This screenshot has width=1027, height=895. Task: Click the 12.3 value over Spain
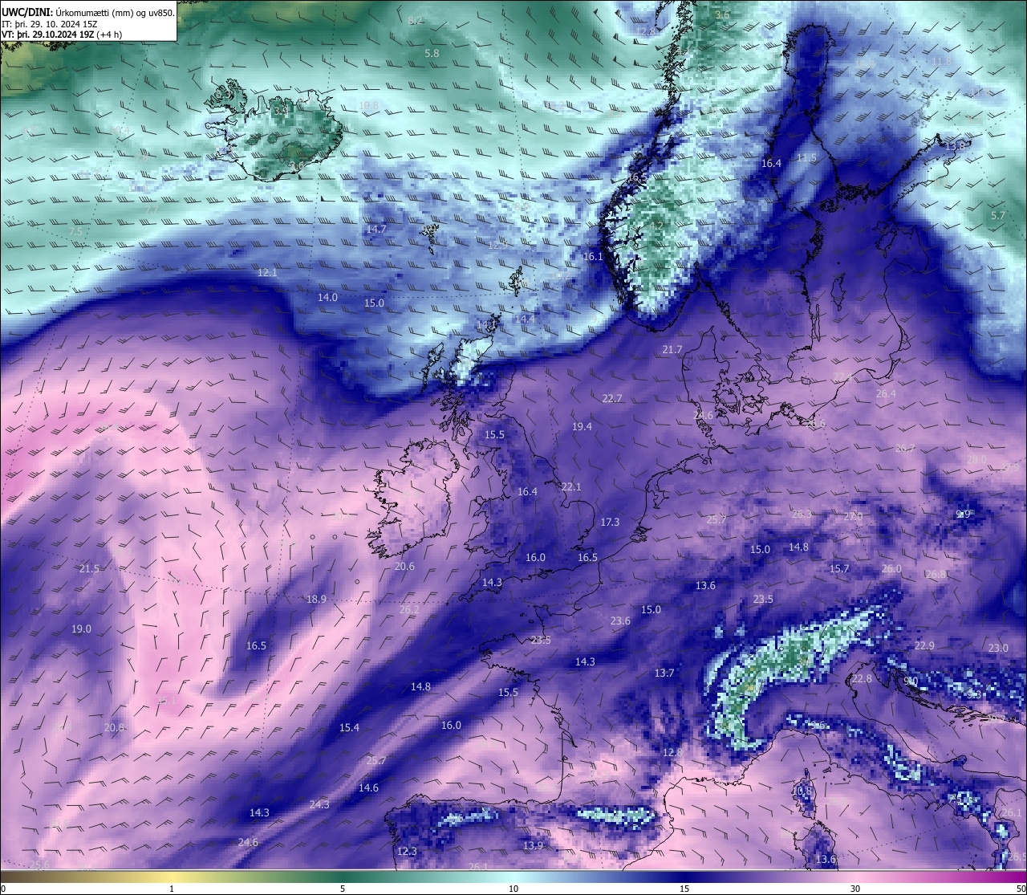[408, 852]
